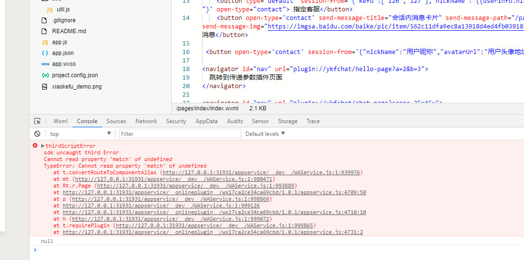Switch to the Sensor tab
524x260 pixels.
[260, 121]
